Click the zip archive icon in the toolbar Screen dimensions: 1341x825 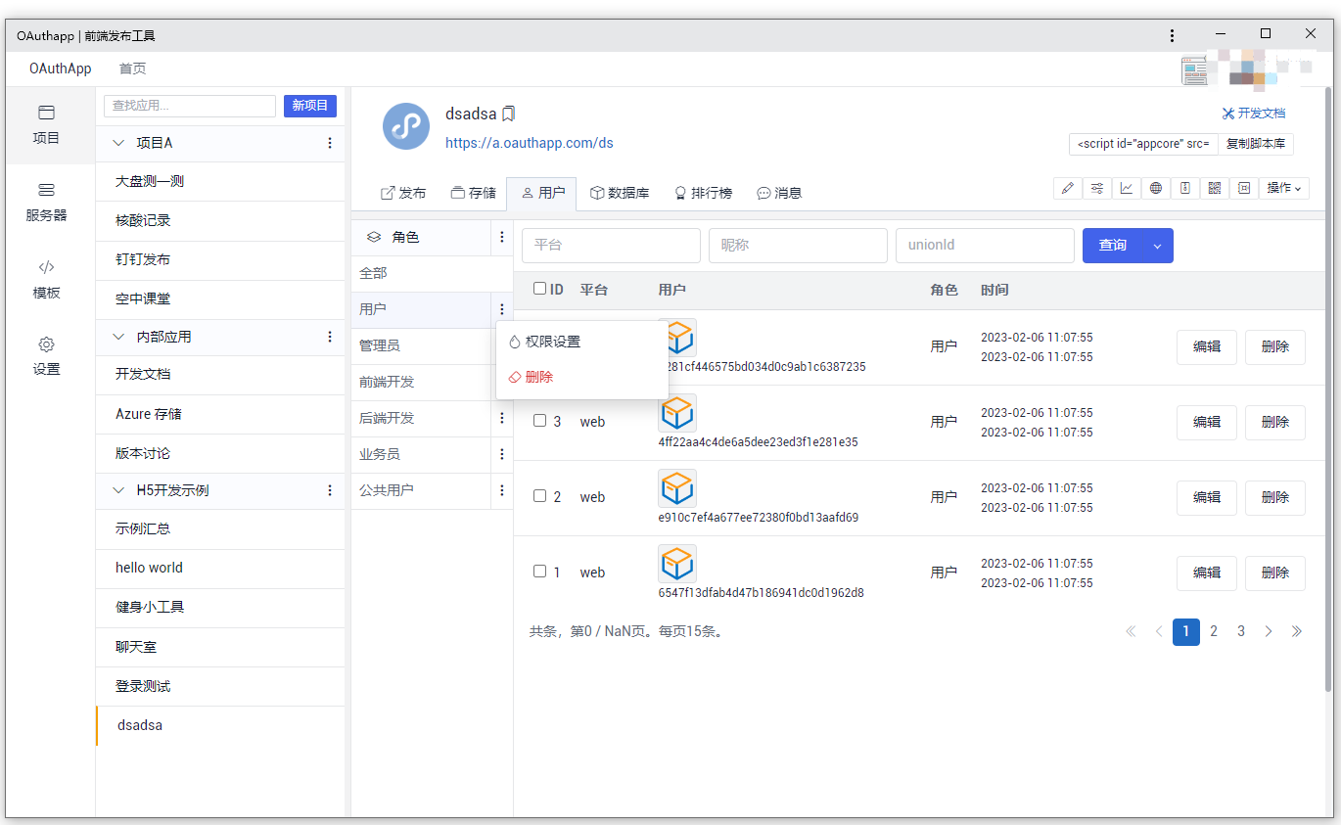click(x=1185, y=188)
